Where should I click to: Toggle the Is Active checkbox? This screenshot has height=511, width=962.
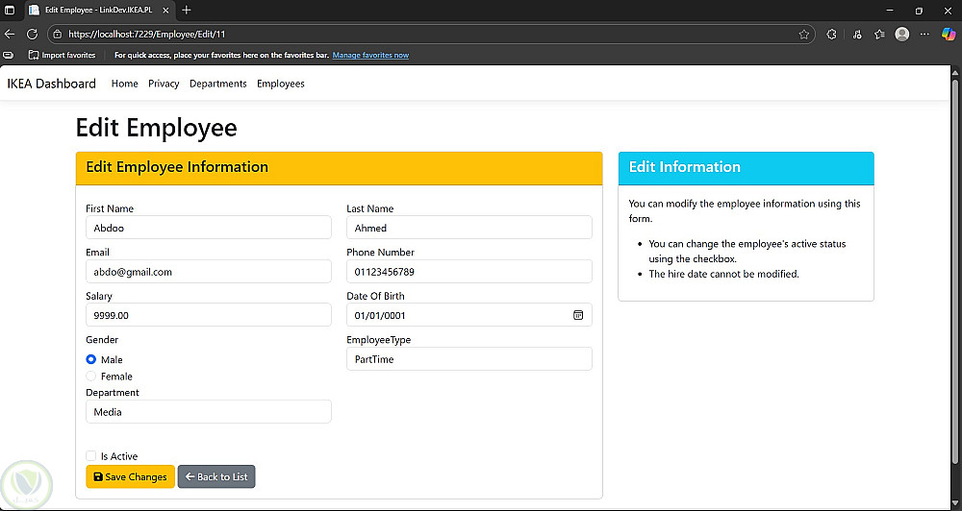[90, 456]
